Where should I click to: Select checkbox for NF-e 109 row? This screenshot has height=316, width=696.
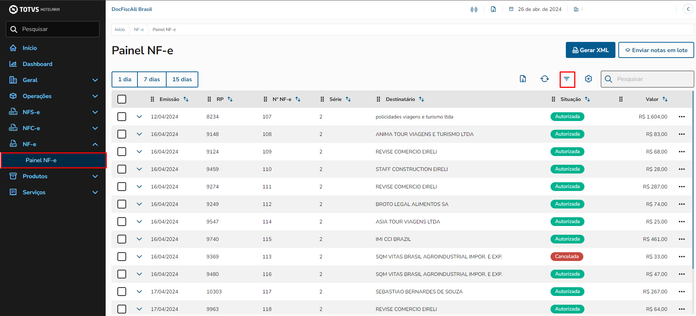coord(122,152)
